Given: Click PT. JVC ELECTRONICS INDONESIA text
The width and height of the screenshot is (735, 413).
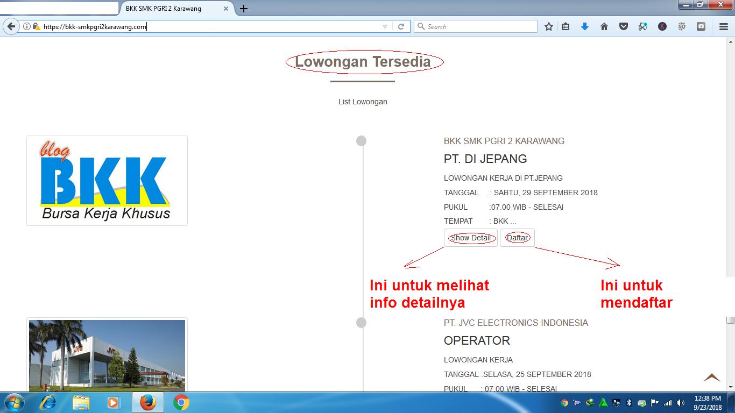Looking at the screenshot, I should click(516, 323).
